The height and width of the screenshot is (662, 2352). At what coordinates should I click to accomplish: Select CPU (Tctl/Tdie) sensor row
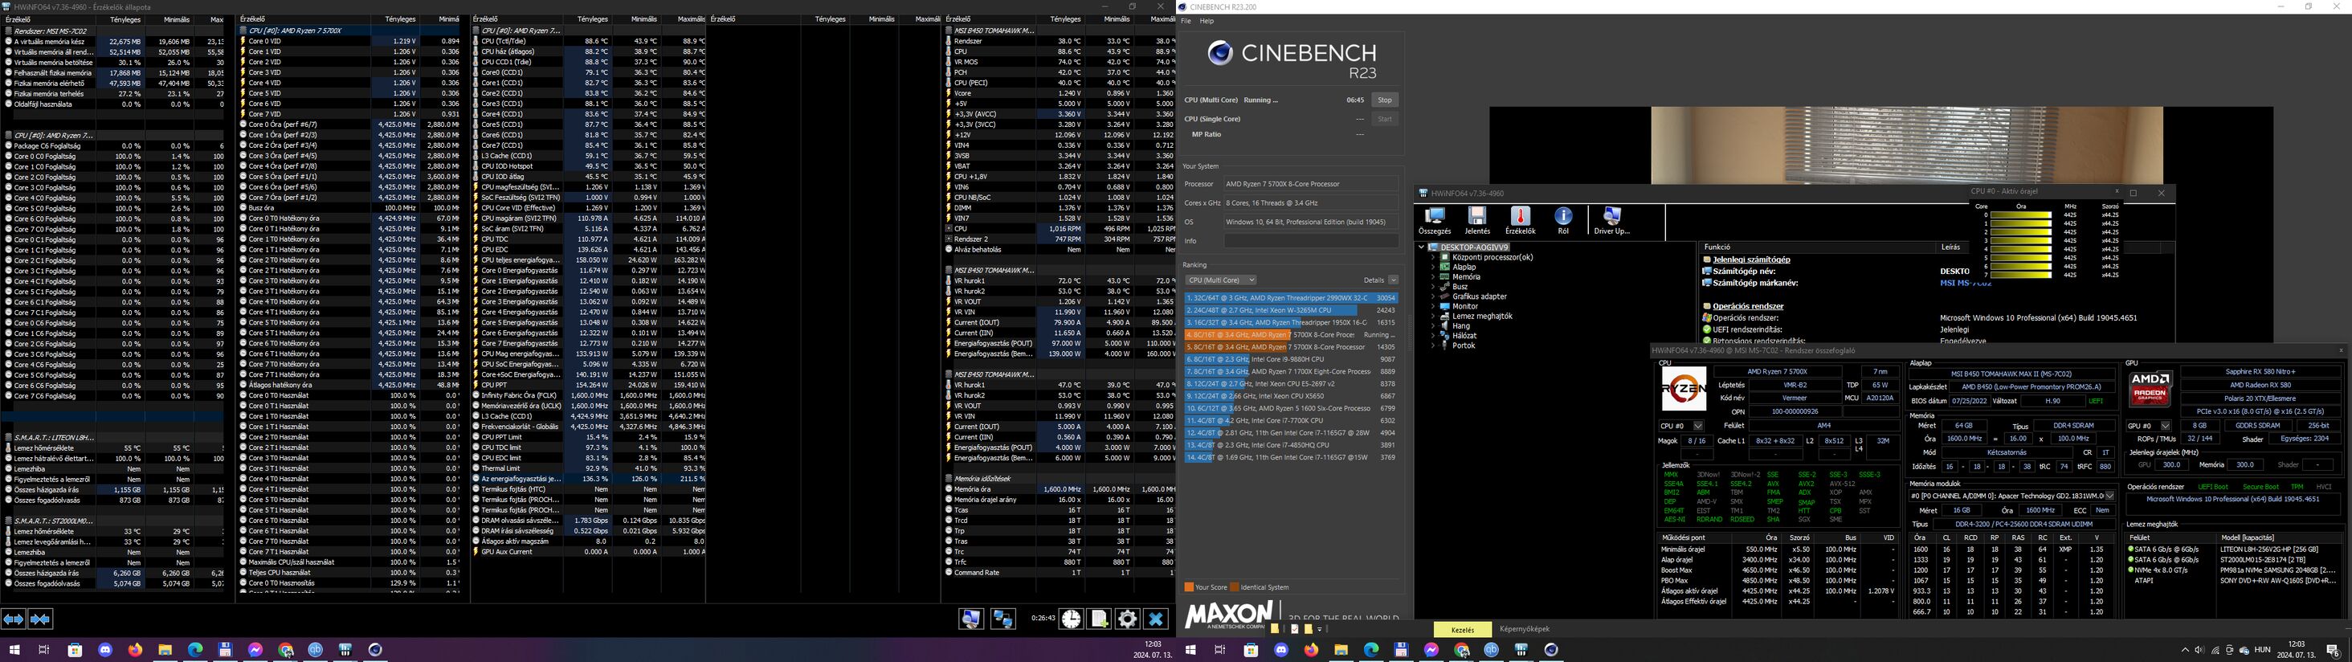[589, 41]
